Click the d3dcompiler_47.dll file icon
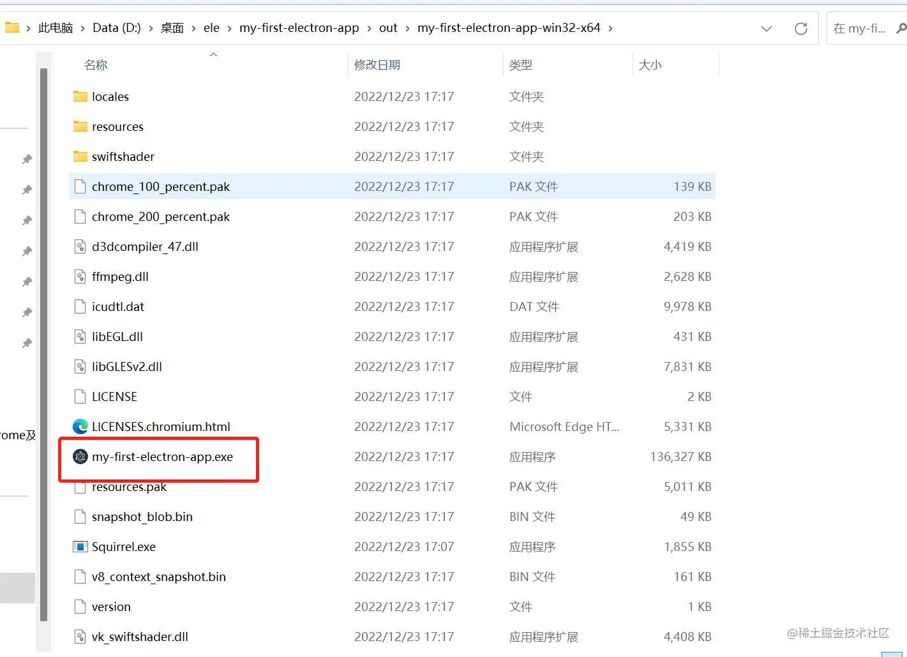Image resolution: width=907 pixels, height=657 pixels. click(x=80, y=246)
